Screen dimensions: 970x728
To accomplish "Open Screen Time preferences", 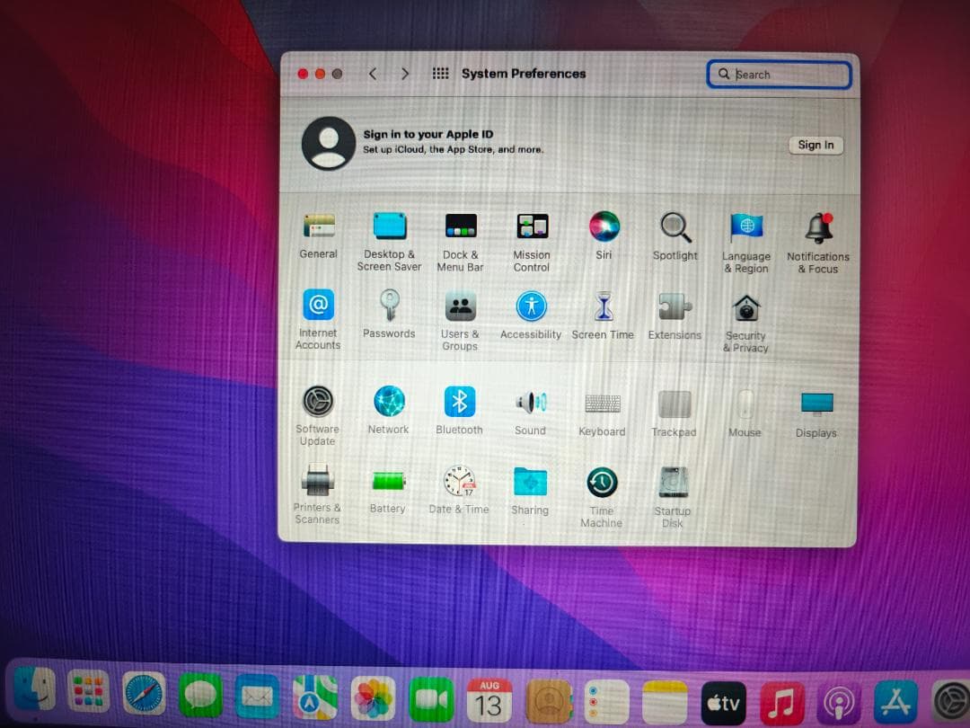I will click(x=603, y=306).
